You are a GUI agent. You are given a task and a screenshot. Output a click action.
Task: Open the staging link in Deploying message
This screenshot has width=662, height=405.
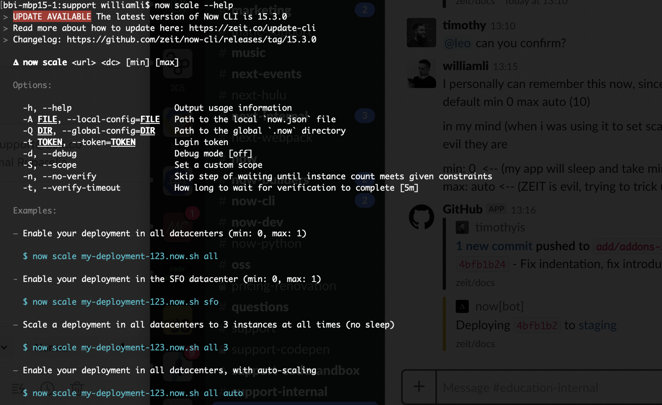(598, 326)
